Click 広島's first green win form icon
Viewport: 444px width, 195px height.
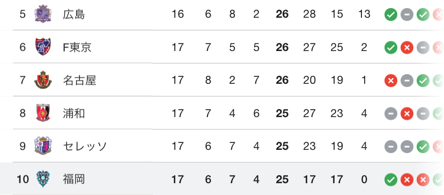point(391,14)
